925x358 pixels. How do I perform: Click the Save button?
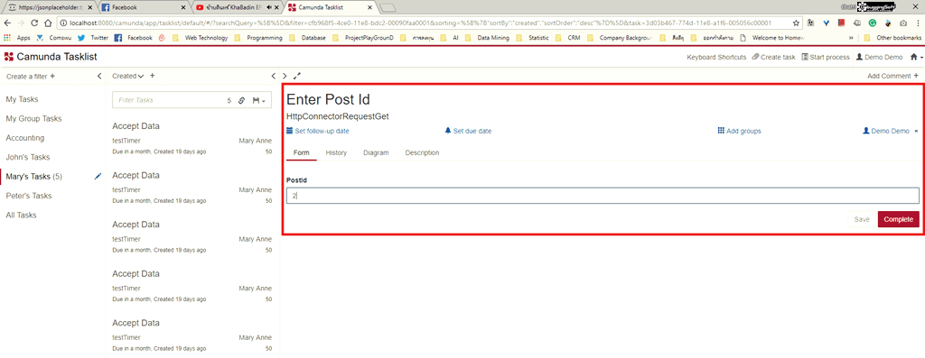[862, 219]
